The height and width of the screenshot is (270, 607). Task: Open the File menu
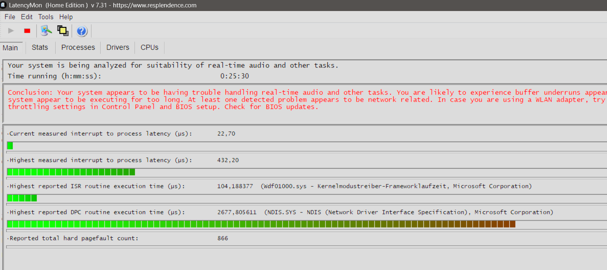coord(10,17)
